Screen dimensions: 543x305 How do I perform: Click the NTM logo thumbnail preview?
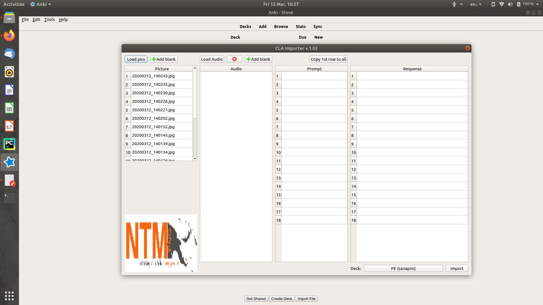[161, 243]
